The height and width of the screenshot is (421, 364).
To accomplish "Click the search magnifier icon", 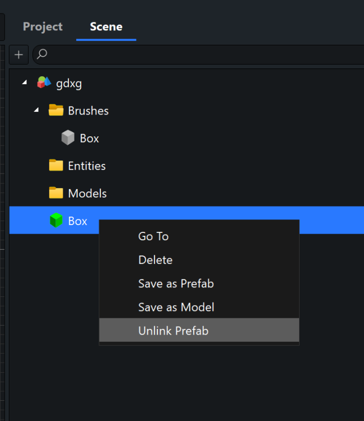I will pyautogui.click(x=42, y=54).
